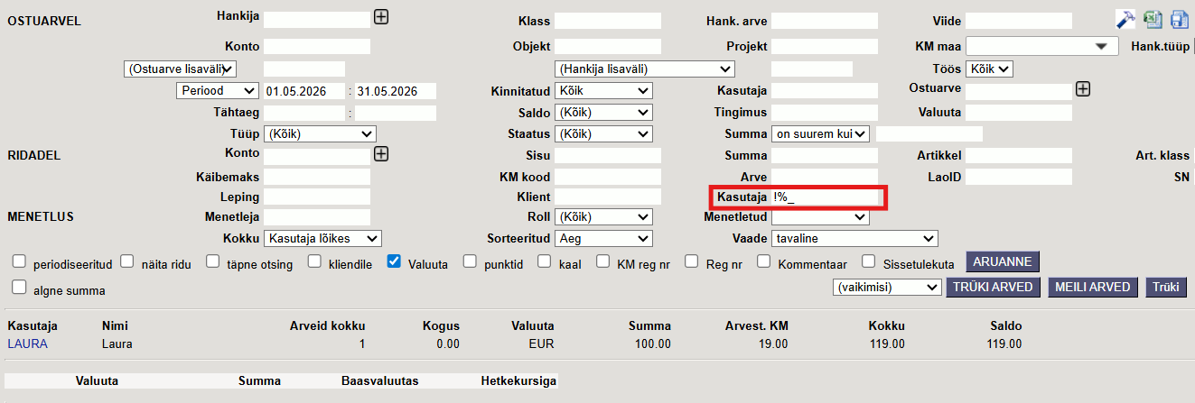Click the highlighted Kasutaja input field

coord(824,197)
